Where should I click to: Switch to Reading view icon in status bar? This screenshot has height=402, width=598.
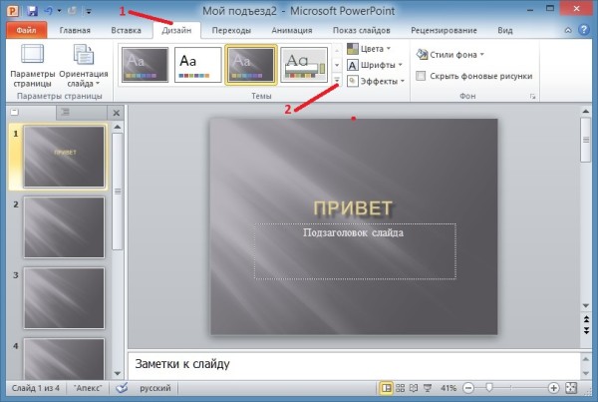point(414,388)
